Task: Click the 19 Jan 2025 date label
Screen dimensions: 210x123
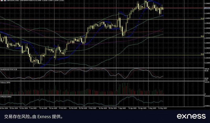Action: pyautogui.click(x=43, y=108)
